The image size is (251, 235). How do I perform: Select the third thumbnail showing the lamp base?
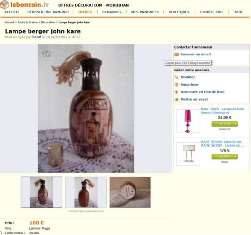[x=130, y=192]
